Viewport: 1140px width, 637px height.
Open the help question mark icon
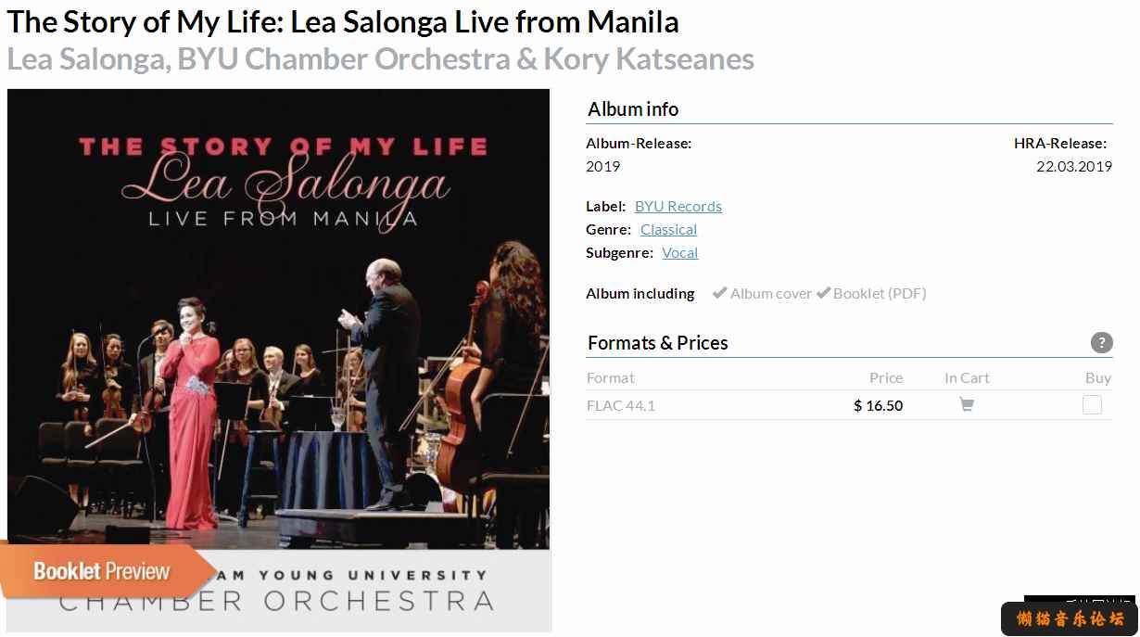(1101, 342)
